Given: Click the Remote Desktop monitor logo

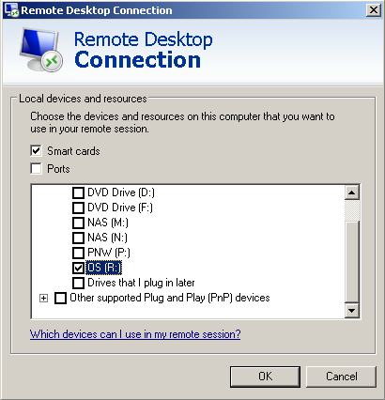Looking at the screenshot, I should (40, 50).
